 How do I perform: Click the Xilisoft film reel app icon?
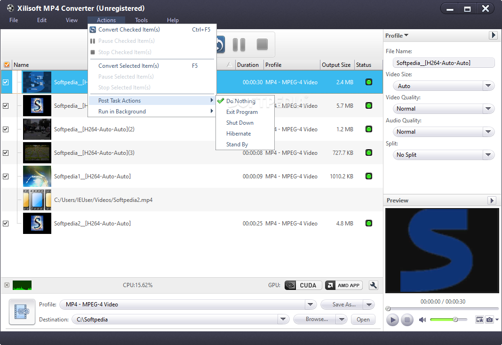(x=10, y=8)
